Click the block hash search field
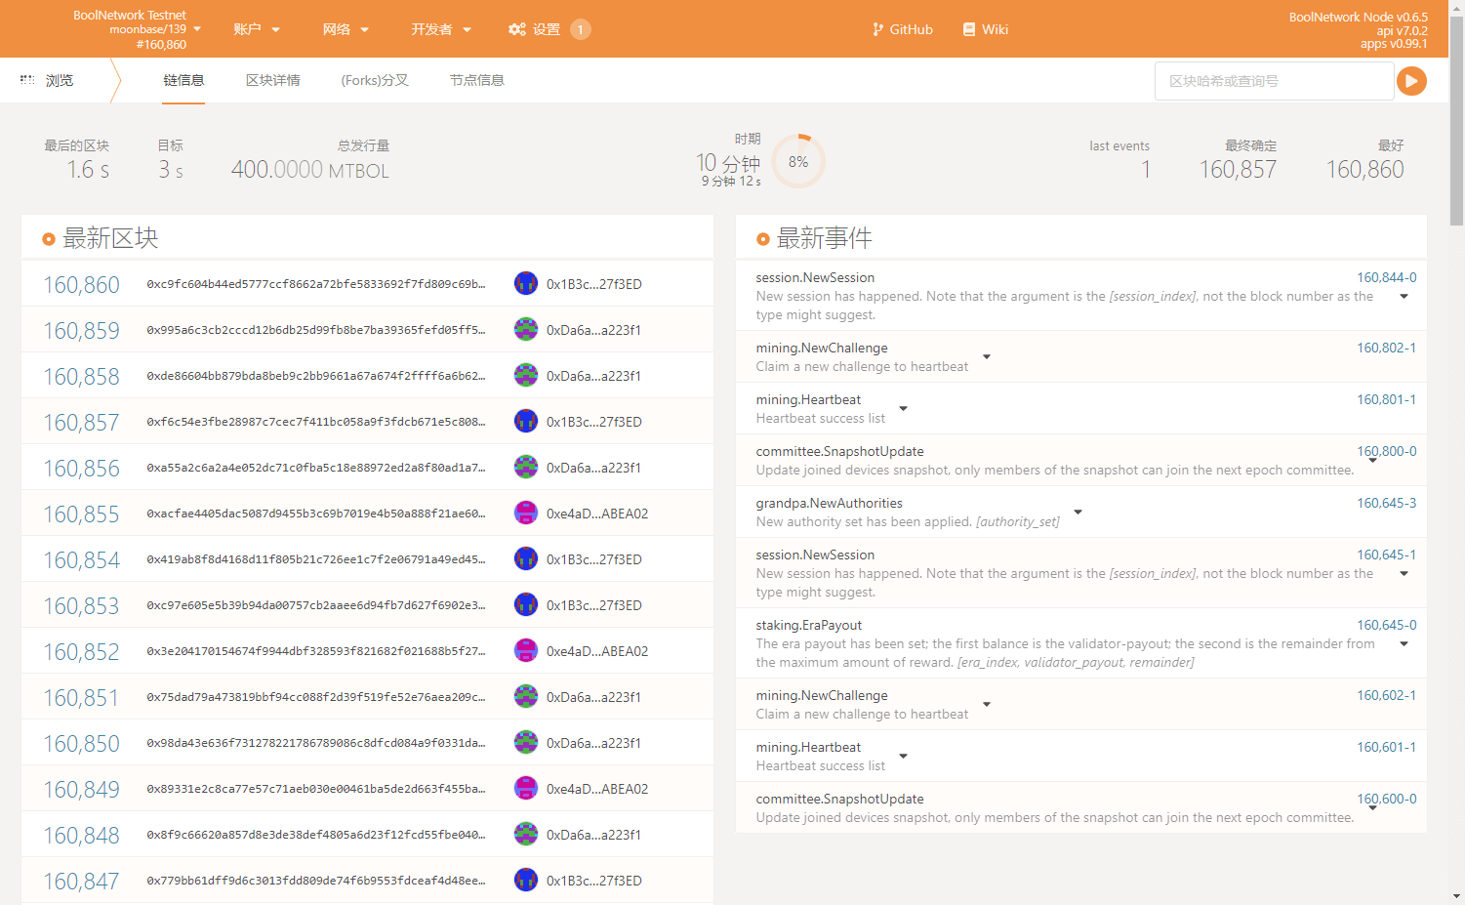1465x905 pixels. tap(1274, 81)
